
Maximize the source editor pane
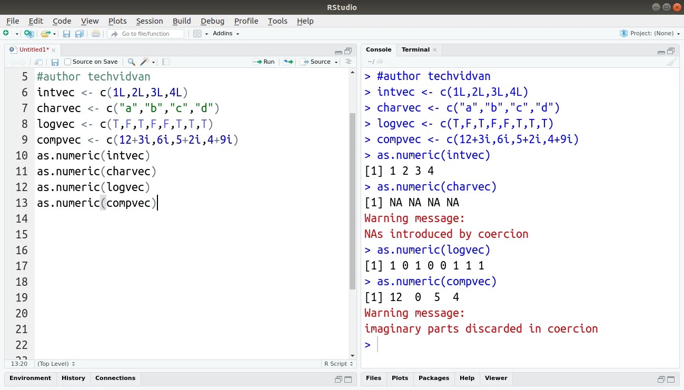[348, 51]
